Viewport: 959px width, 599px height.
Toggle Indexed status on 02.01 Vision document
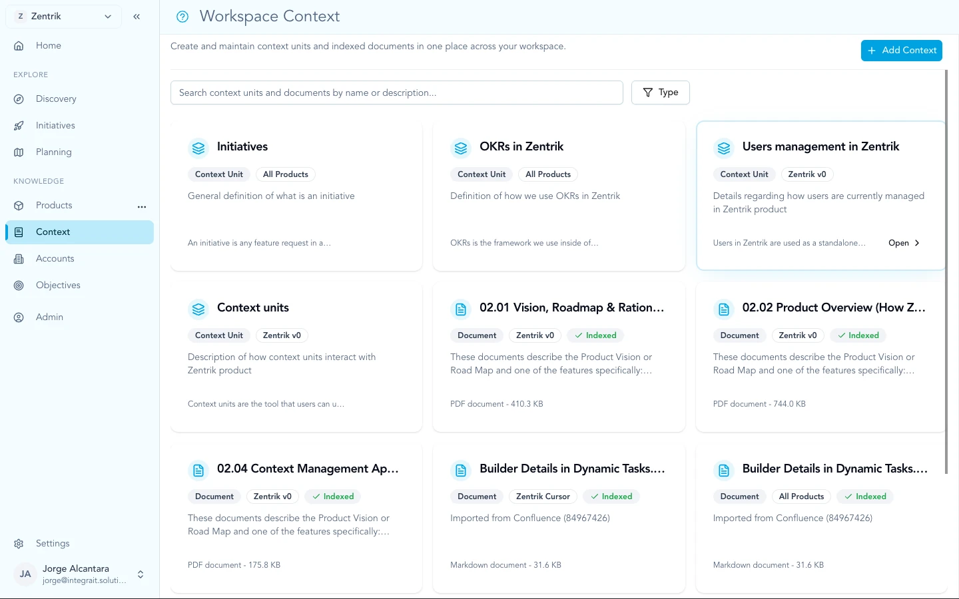tap(595, 335)
